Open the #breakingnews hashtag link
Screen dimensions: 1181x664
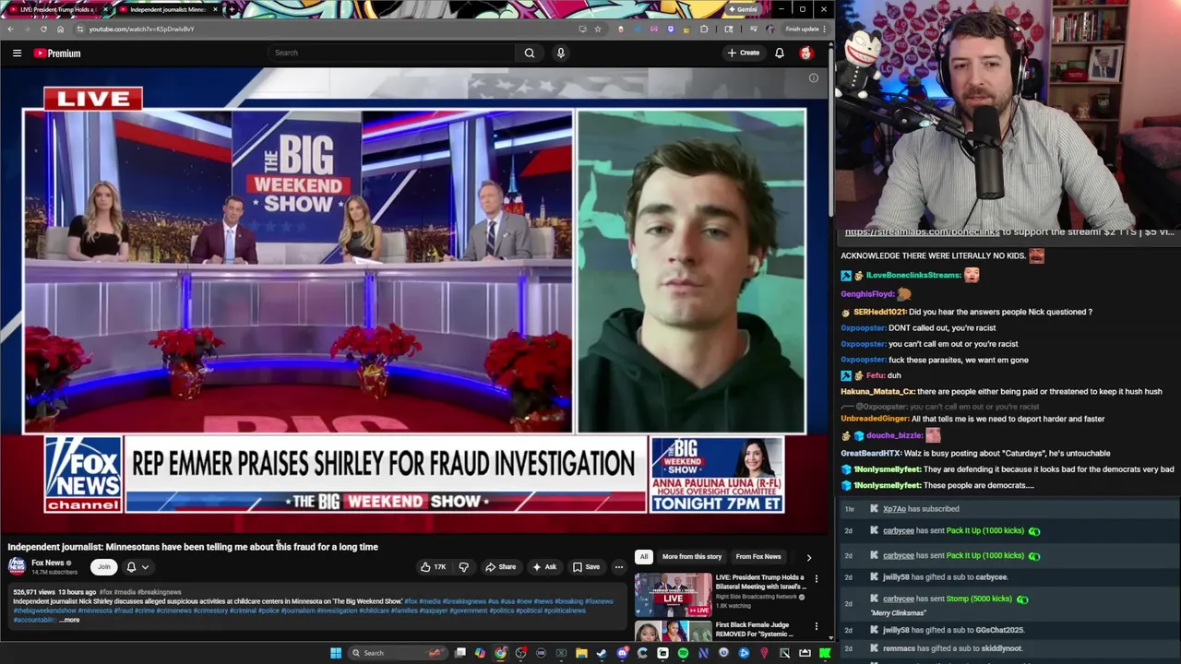(x=160, y=592)
